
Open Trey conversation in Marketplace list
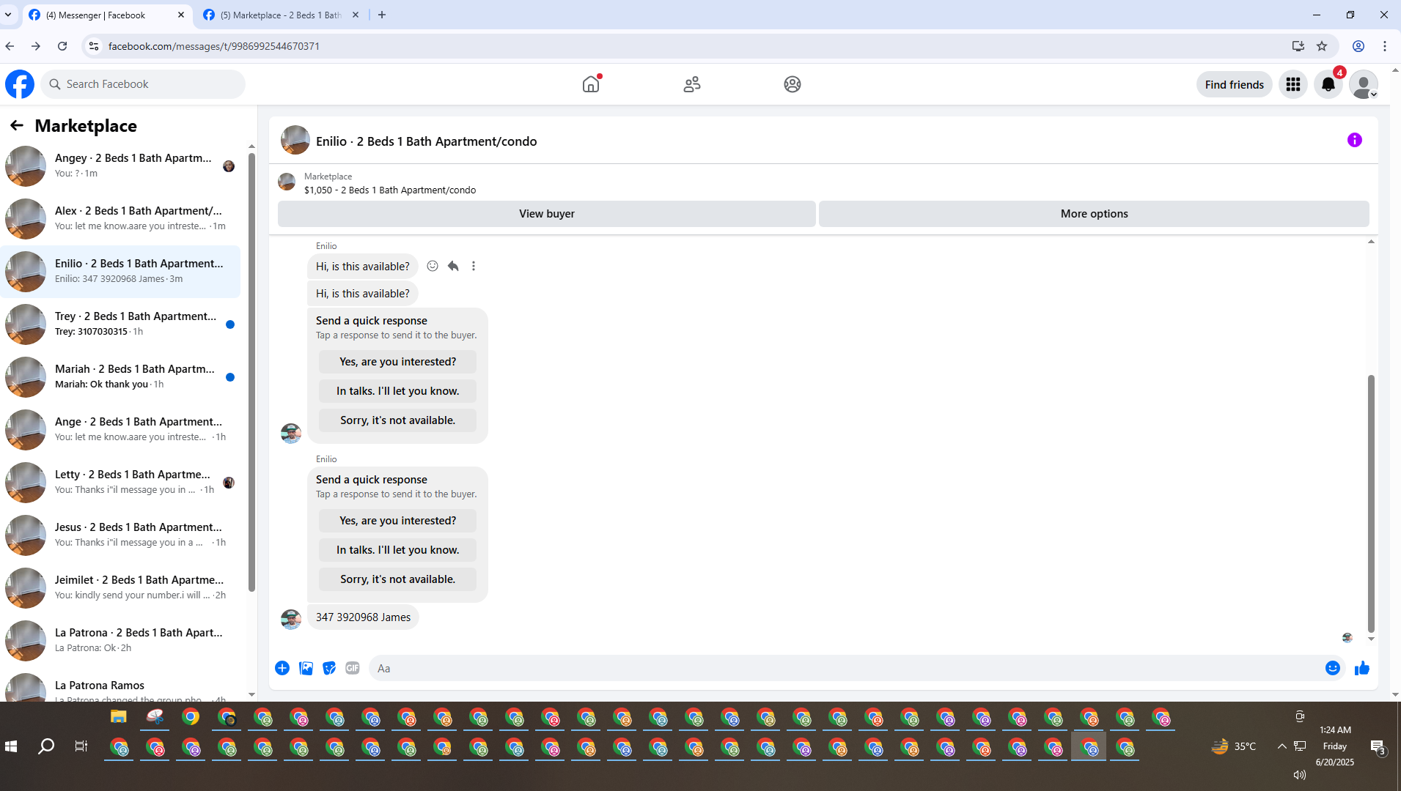120,324
